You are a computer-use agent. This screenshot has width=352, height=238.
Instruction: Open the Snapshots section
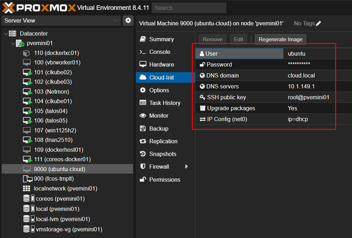coord(163,154)
